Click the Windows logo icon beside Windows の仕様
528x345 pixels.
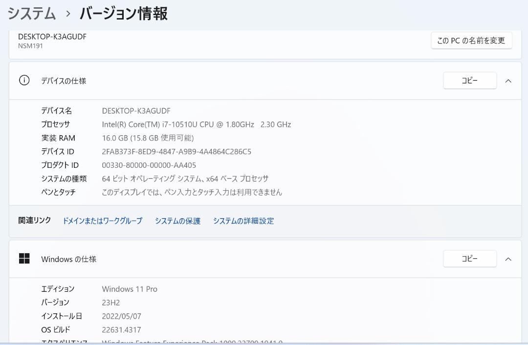(x=24, y=259)
